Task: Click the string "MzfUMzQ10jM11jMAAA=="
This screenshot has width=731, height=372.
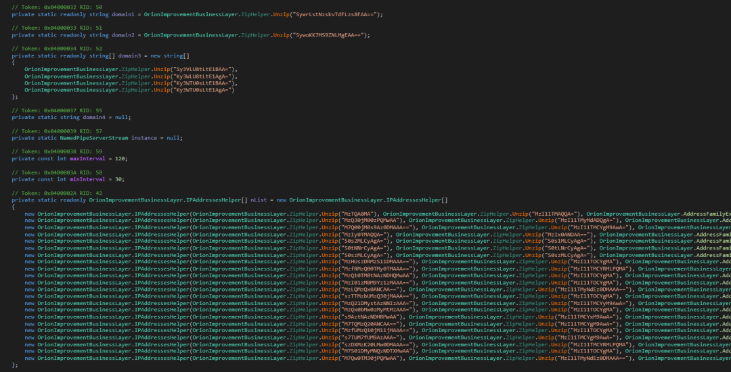Action: (376, 331)
